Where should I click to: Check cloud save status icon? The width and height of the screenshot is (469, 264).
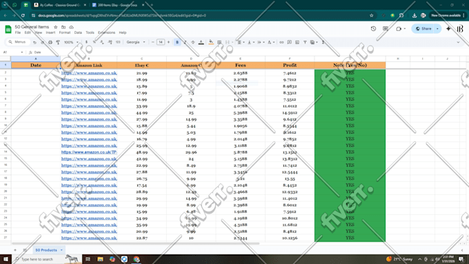(x=71, y=27)
